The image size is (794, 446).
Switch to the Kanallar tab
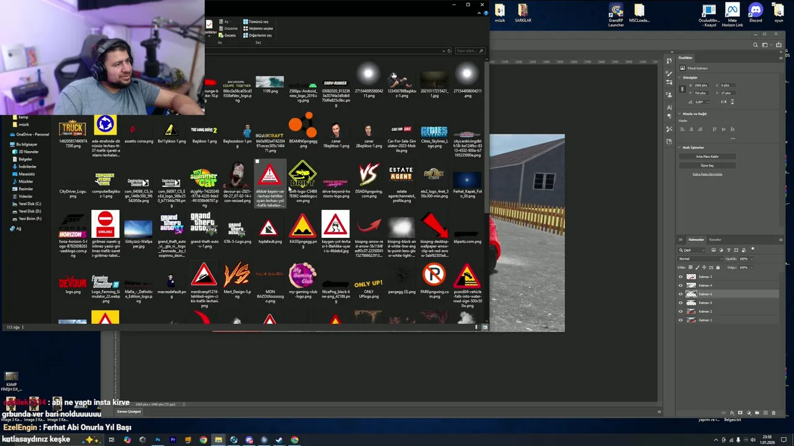(715, 240)
